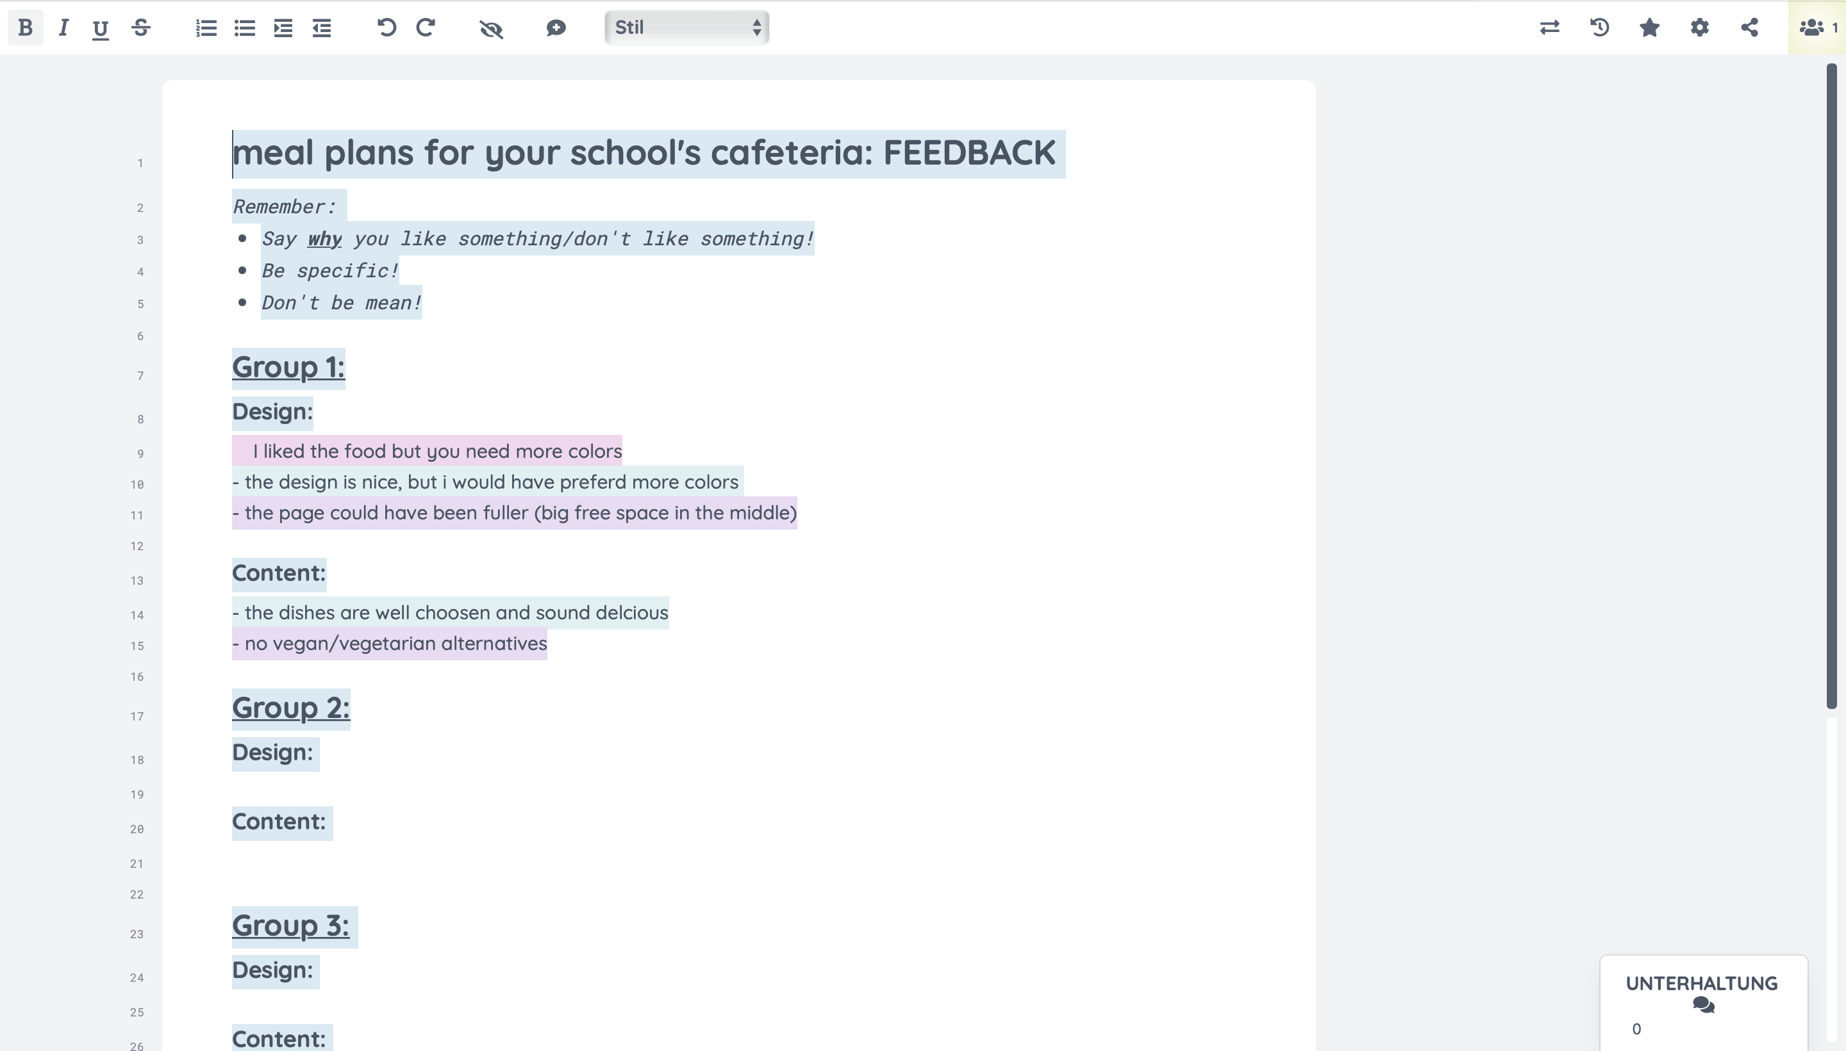Toggle underline formatting

tap(101, 28)
